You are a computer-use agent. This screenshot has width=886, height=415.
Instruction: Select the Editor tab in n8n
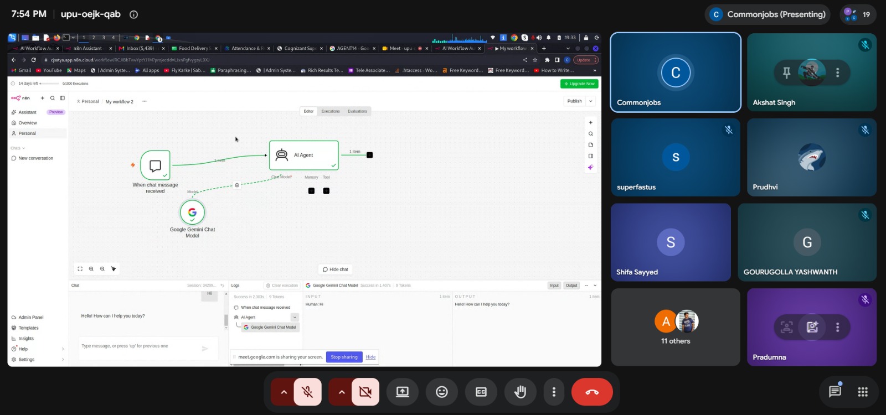click(x=308, y=111)
